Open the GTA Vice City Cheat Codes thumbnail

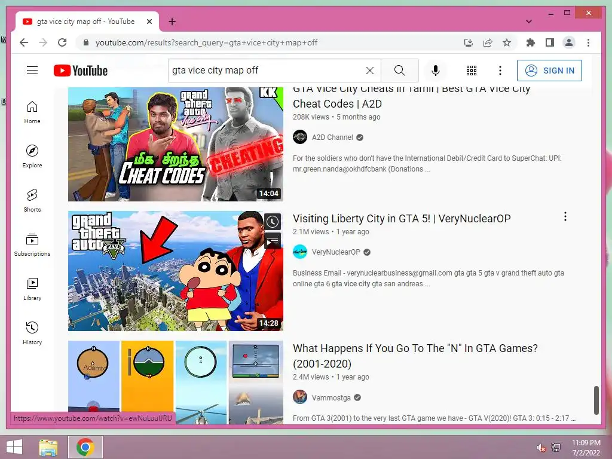(x=176, y=144)
